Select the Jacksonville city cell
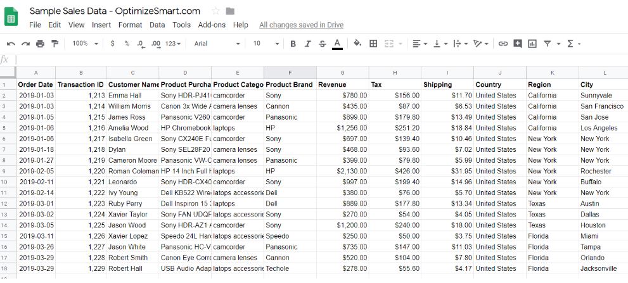This screenshot has height=283, width=628. click(x=603, y=268)
